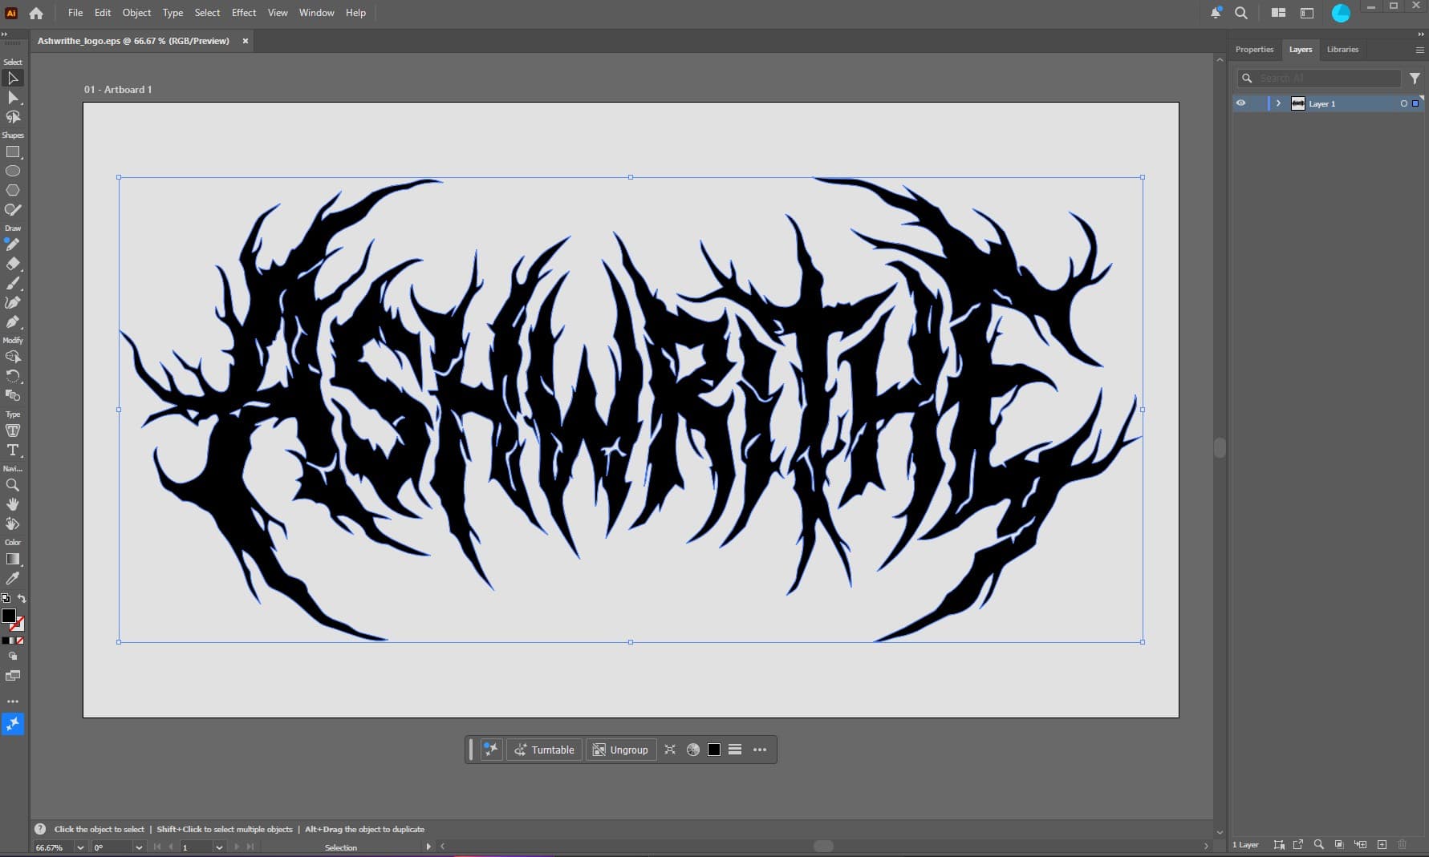Click Create New Layer icon
1429x857 pixels.
coord(1382,844)
